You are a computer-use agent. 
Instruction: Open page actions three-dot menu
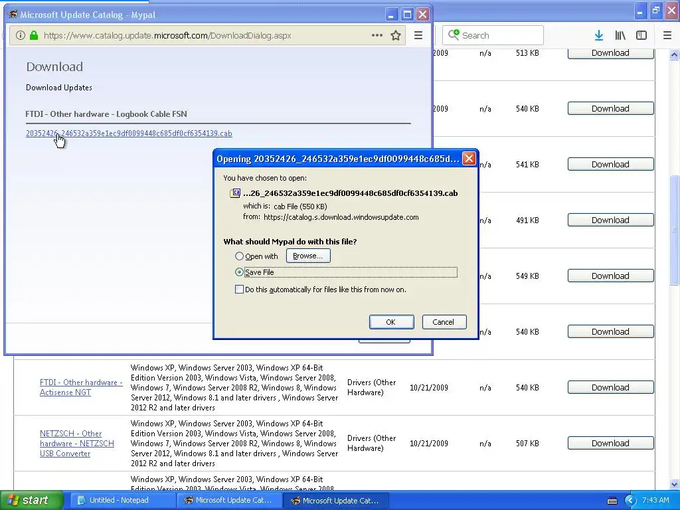click(377, 36)
